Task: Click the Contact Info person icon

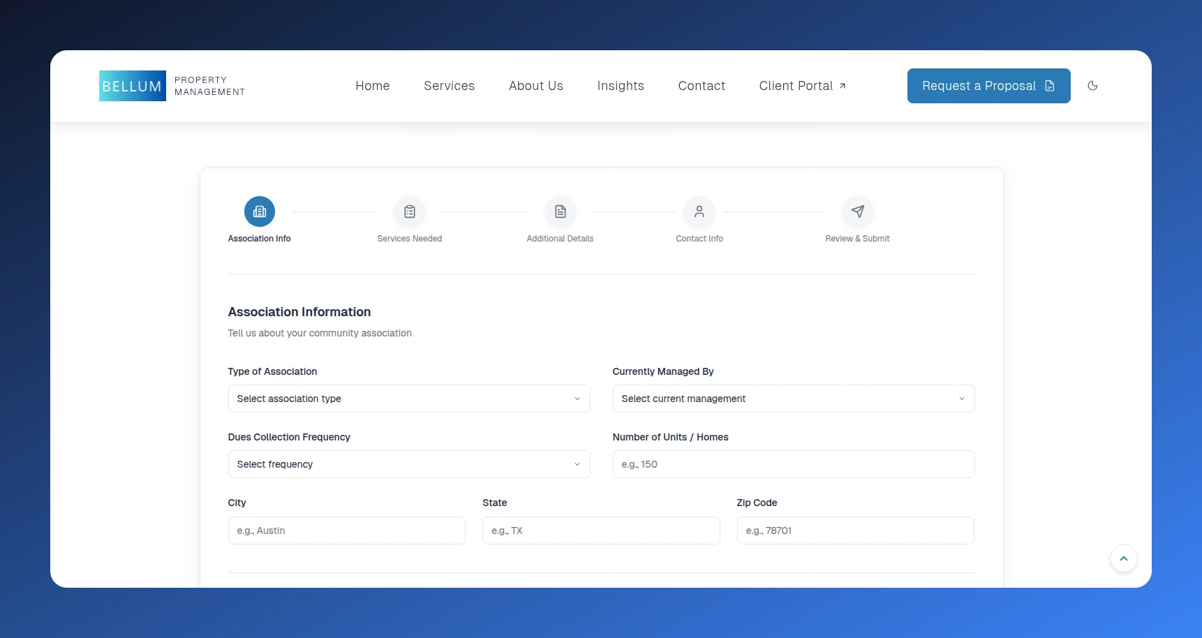Action: pyautogui.click(x=699, y=212)
